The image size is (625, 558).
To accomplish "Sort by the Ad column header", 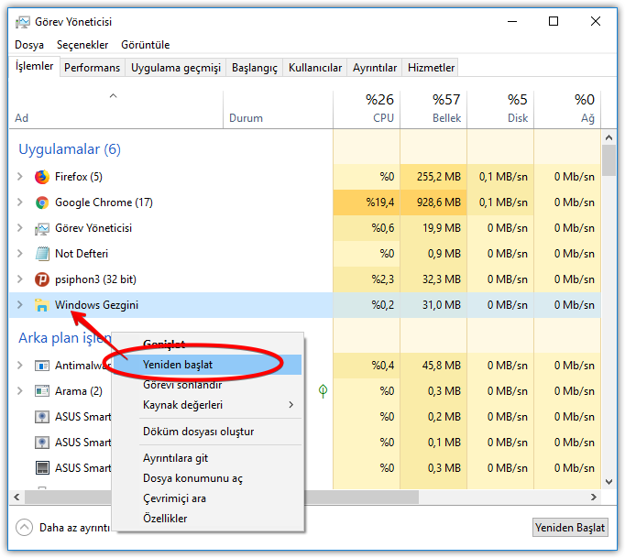I will (115, 110).
